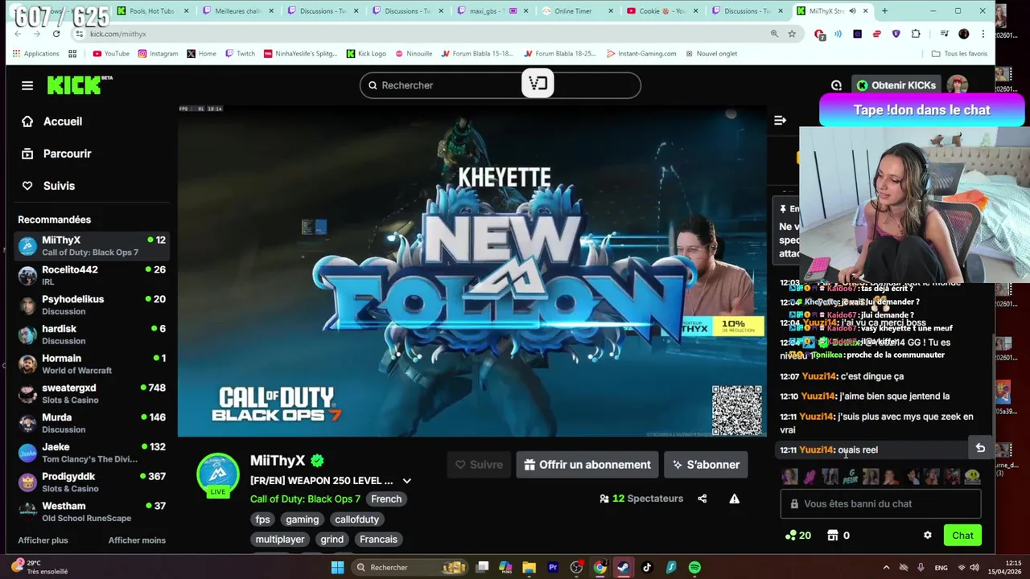Open a new browser tab with plus
The width and height of the screenshot is (1030, 579).
pyautogui.click(x=884, y=11)
